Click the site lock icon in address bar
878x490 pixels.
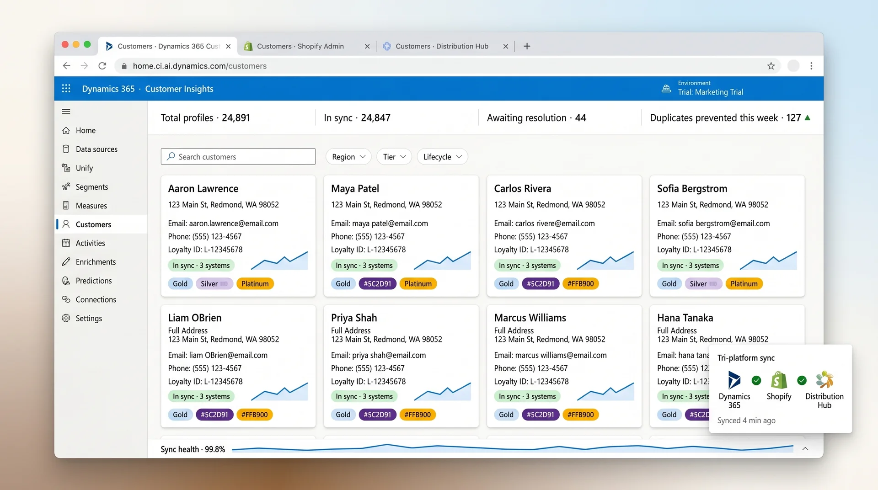[124, 66]
